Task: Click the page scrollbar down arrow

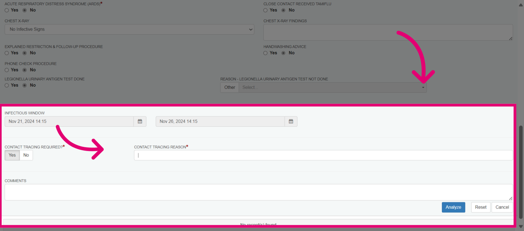Action: point(521,227)
